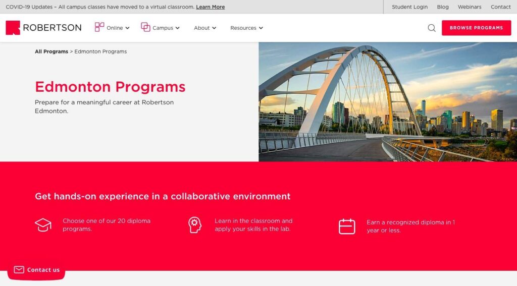Open the Resources menu
This screenshot has height=286, width=517.
point(246,28)
